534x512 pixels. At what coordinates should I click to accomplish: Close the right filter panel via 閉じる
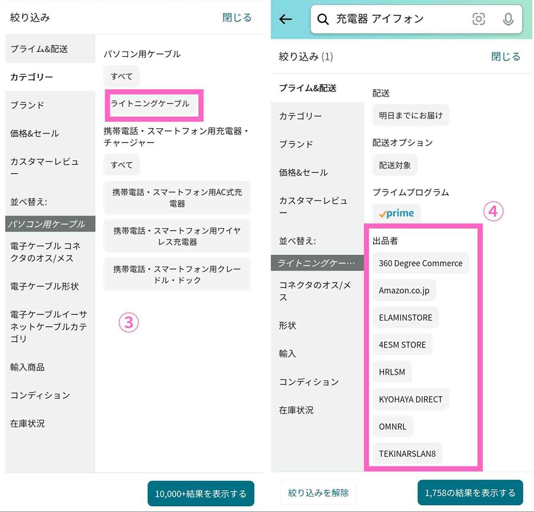(506, 57)
